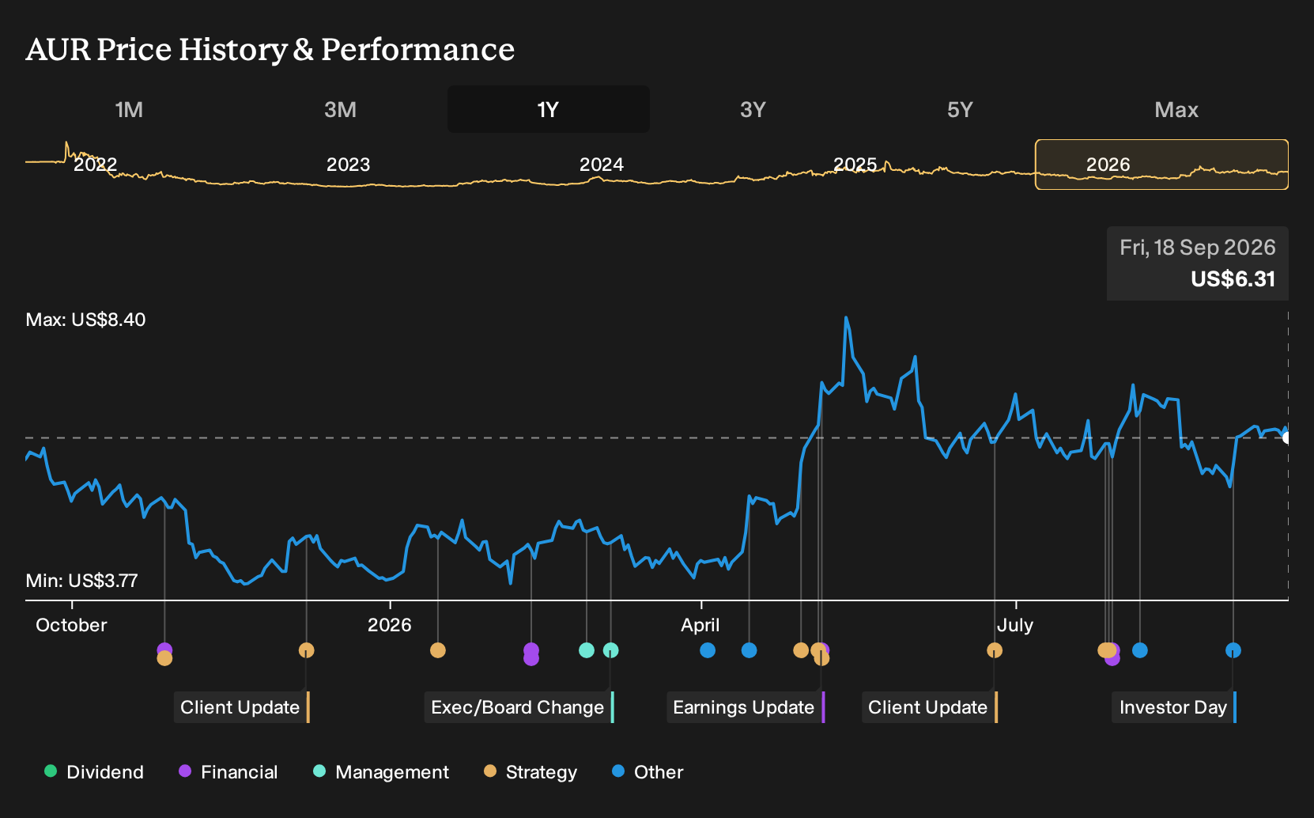The height and width of the screenshot is (818, 1314).
Task: Click the July axis label
Action: [x=1015, y=625]
